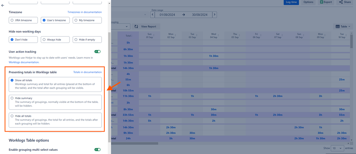The height and width of the screenshot is (154, 356).
Task: Sort the Tue 10 Sep column
Action: (346, 35)
